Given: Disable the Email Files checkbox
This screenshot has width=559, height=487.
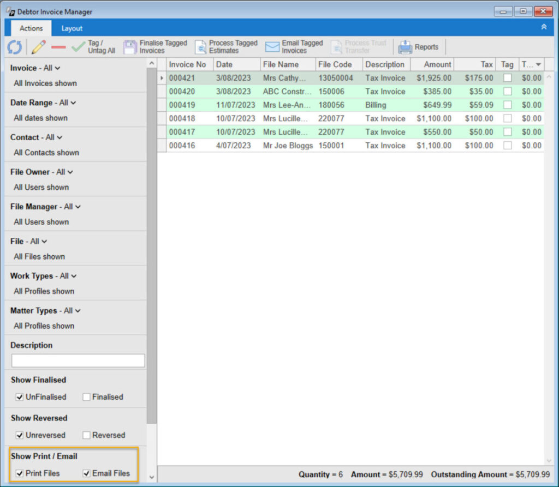Looking at the screenshot, I should [x=87, y=473].
